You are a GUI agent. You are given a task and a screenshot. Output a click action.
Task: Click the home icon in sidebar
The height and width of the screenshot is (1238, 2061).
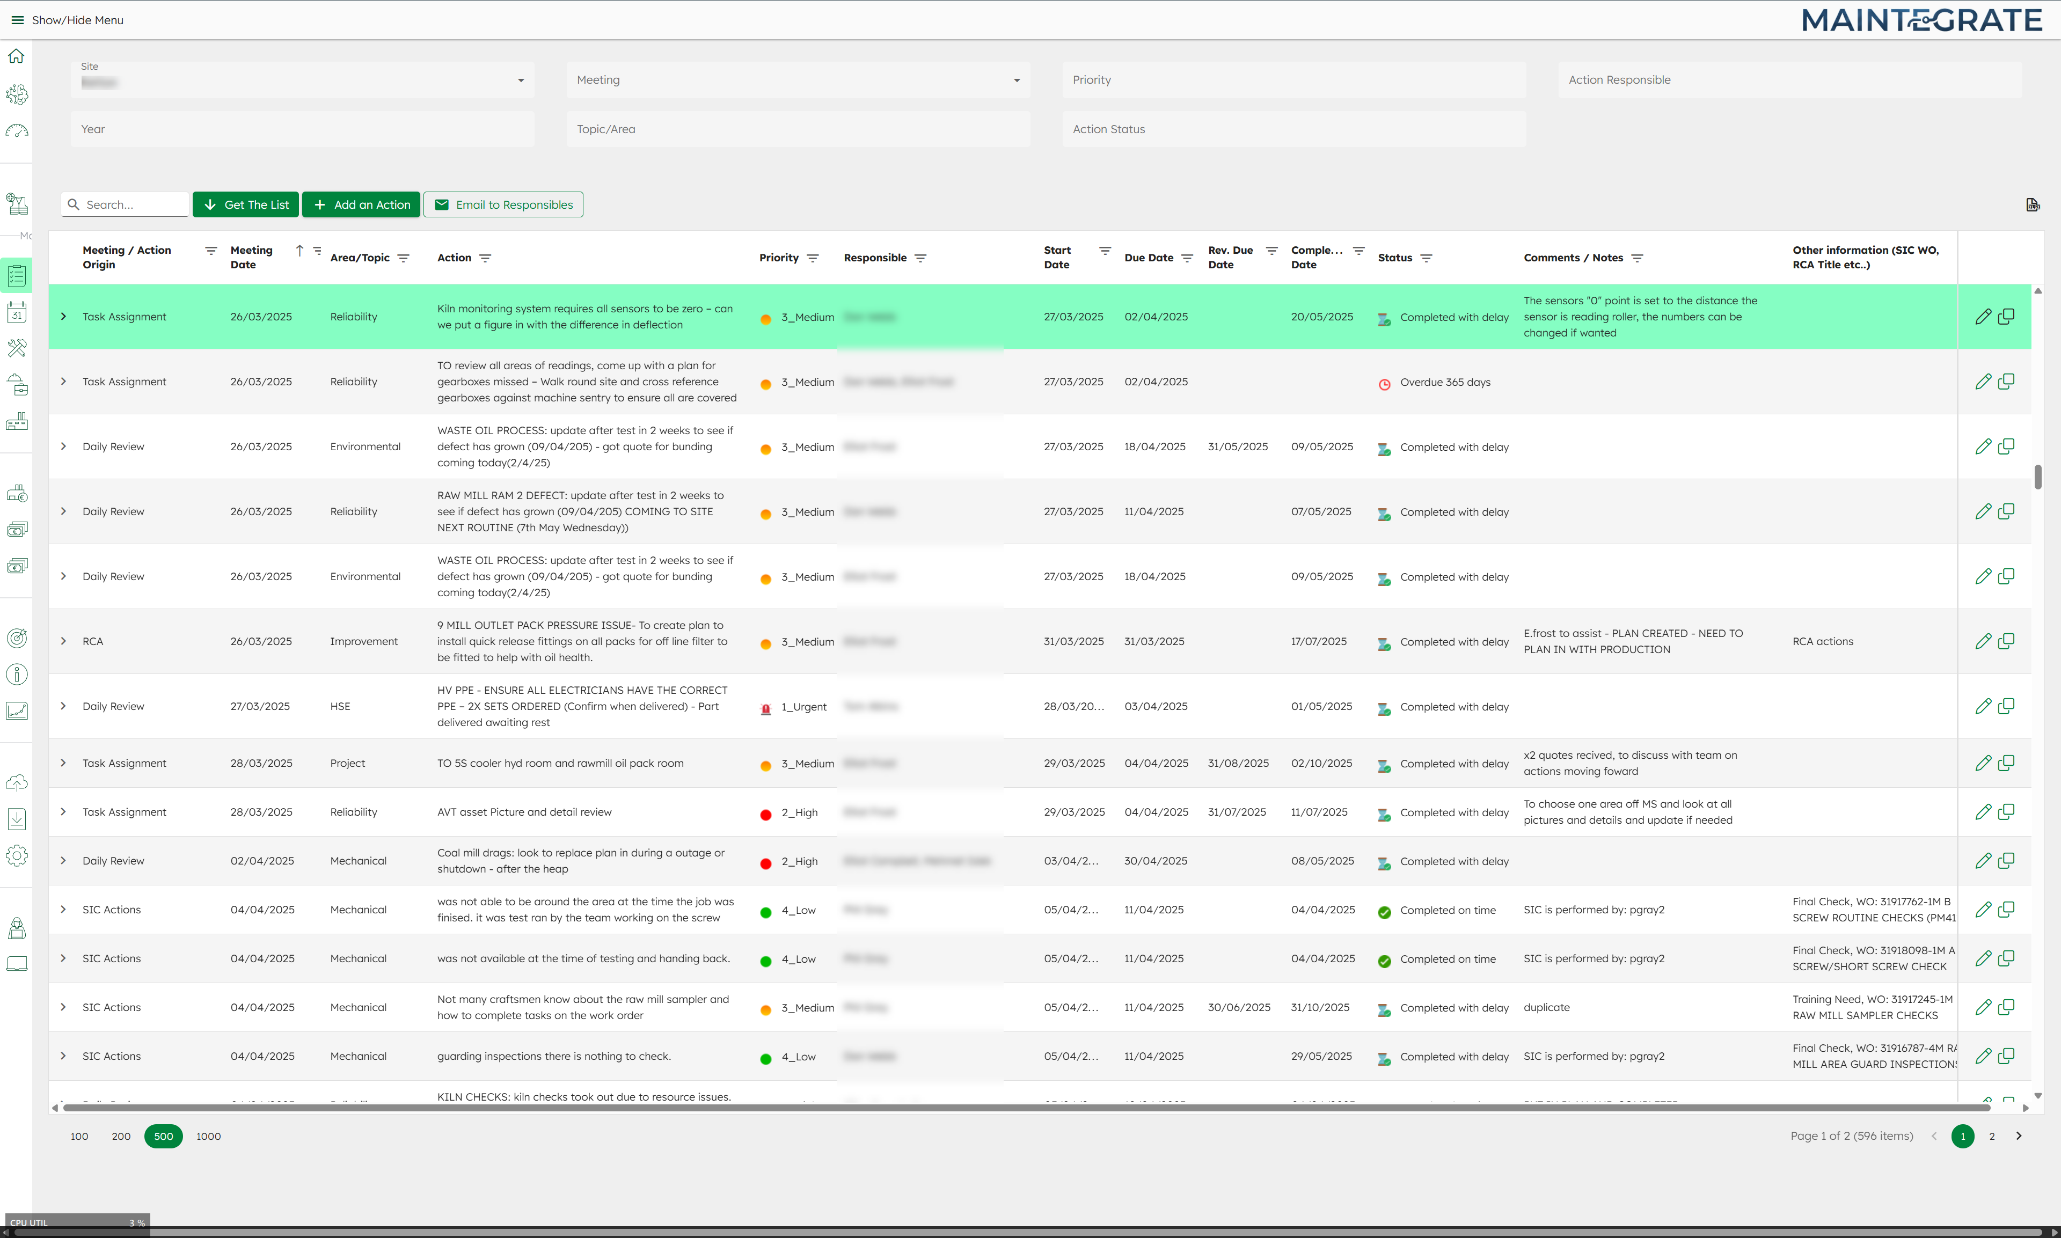pos(17,57)
